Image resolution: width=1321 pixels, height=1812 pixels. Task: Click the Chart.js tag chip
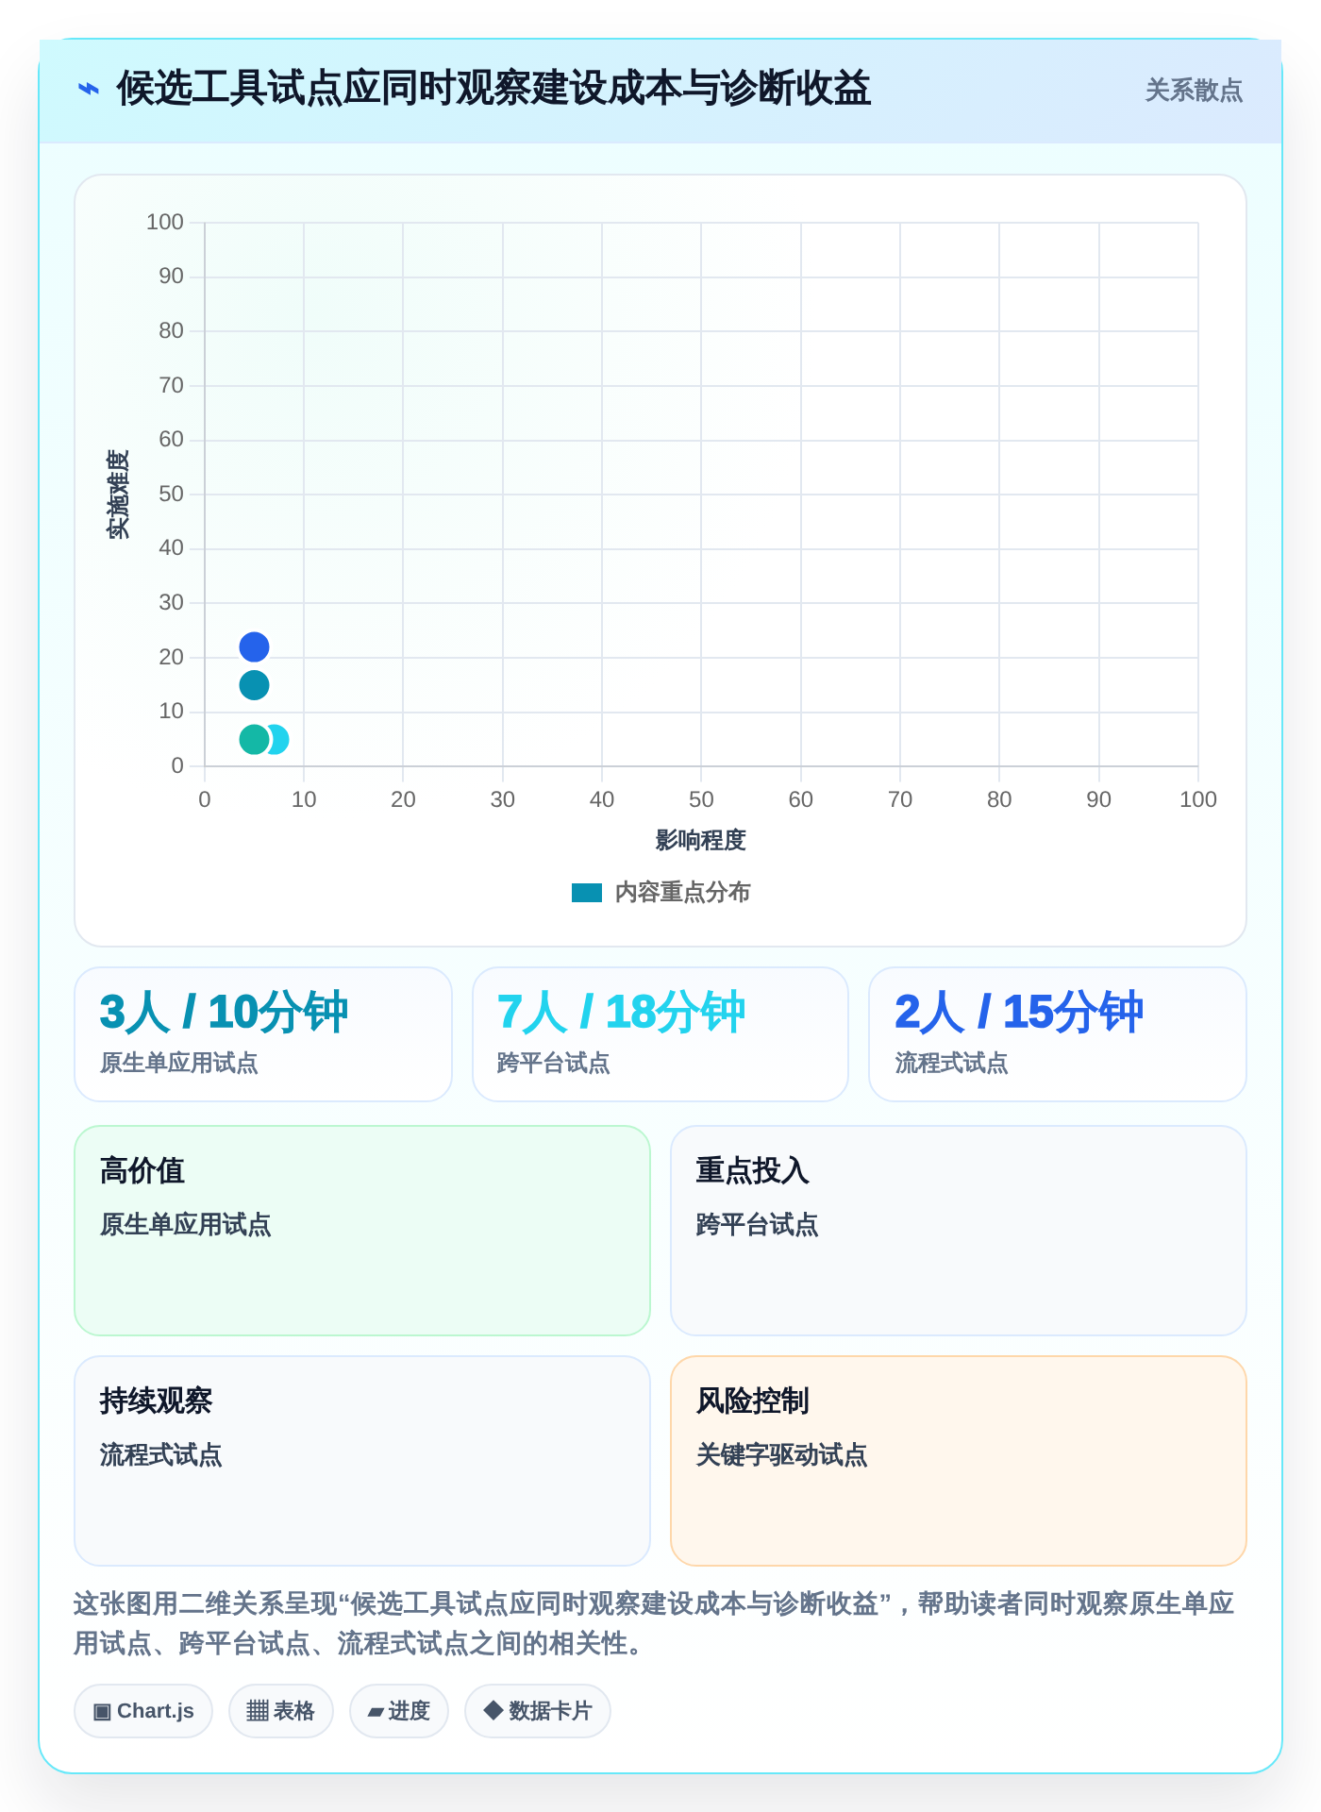coord(143,1711)
